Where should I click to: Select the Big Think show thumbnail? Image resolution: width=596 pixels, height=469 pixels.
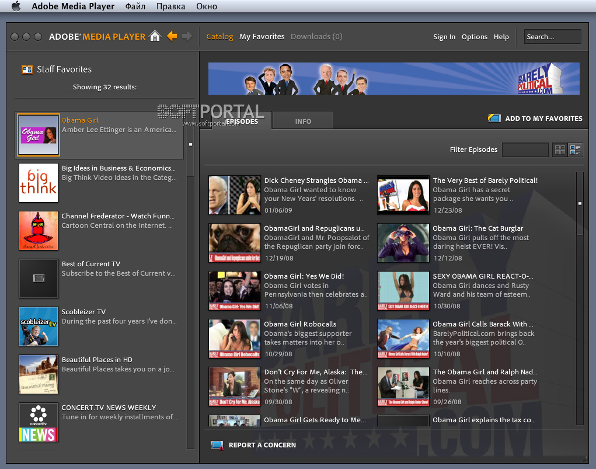39,183
